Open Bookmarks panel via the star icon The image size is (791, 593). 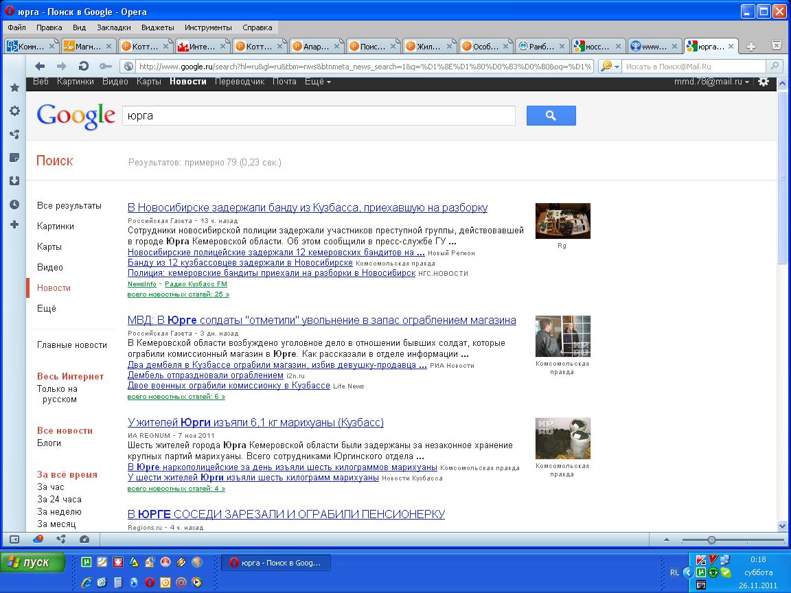(14, 88)
